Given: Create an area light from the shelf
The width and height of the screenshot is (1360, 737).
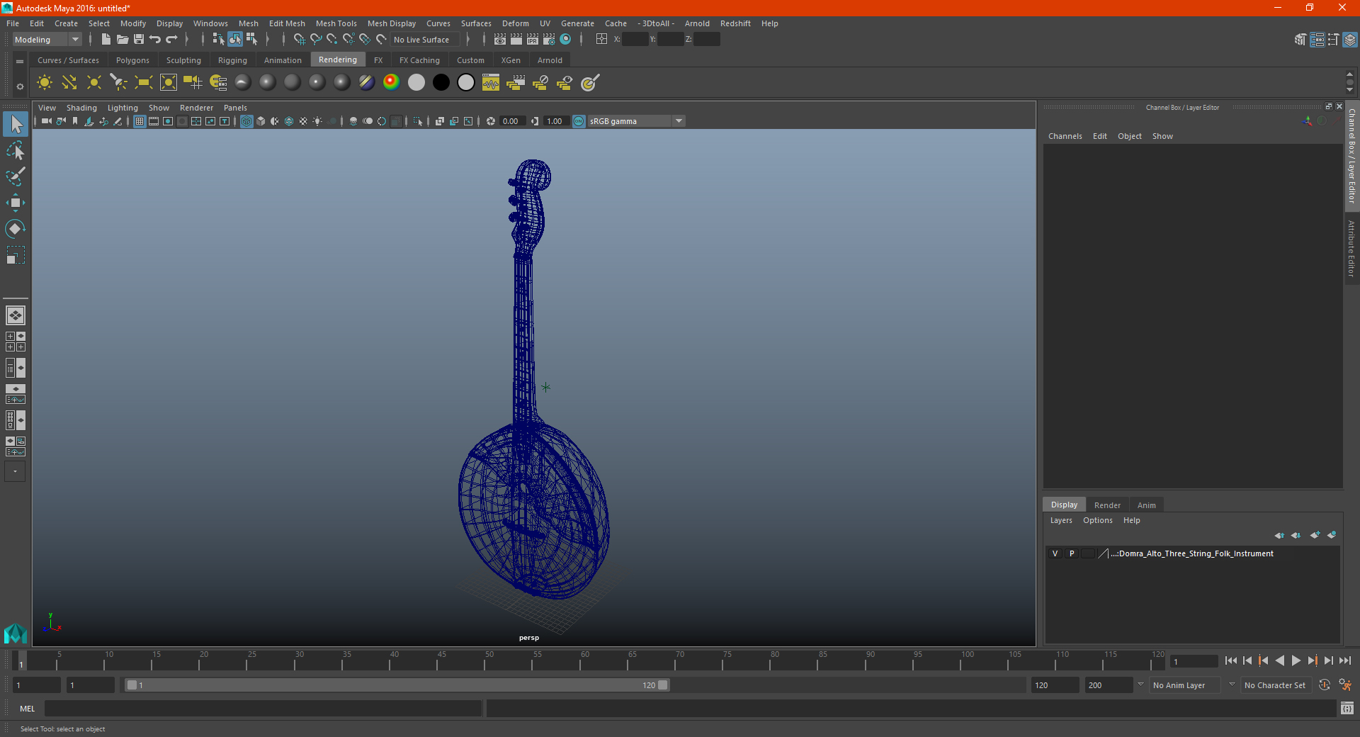Looking at the screenshot, I should pos(144,83).
